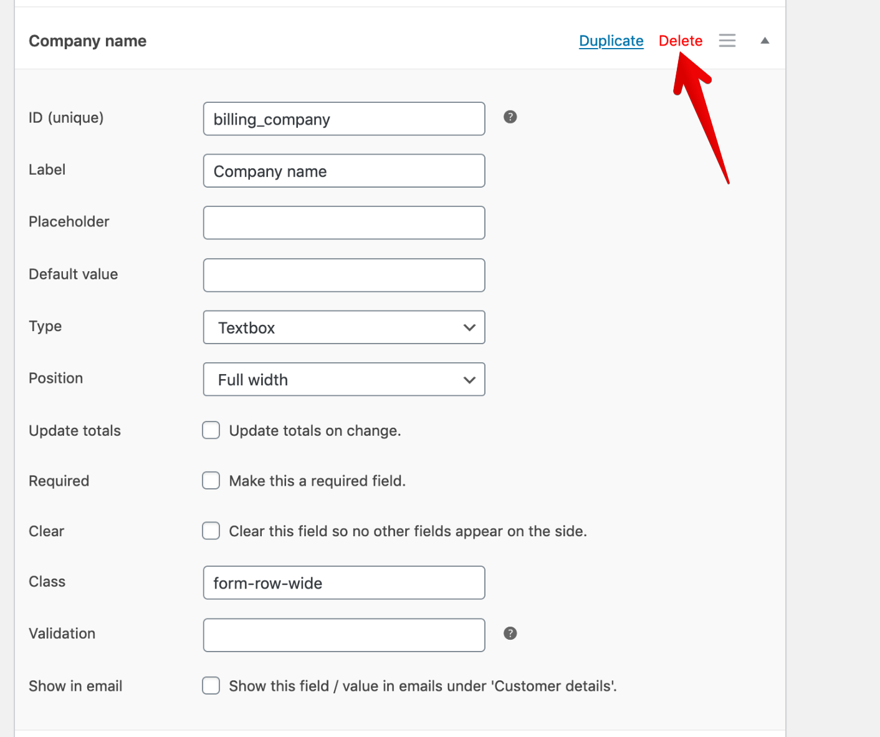Image resolution: width=880 pixels, height=737 pixels.
Task: Open the Position dropdown showing Full width
Action: 344,380
